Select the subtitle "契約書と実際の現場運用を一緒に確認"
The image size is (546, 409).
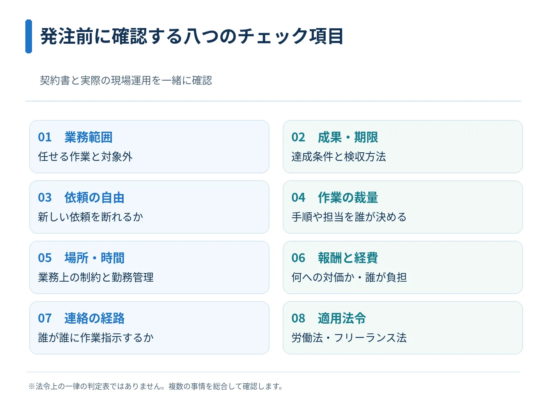[x=126, y=81]
